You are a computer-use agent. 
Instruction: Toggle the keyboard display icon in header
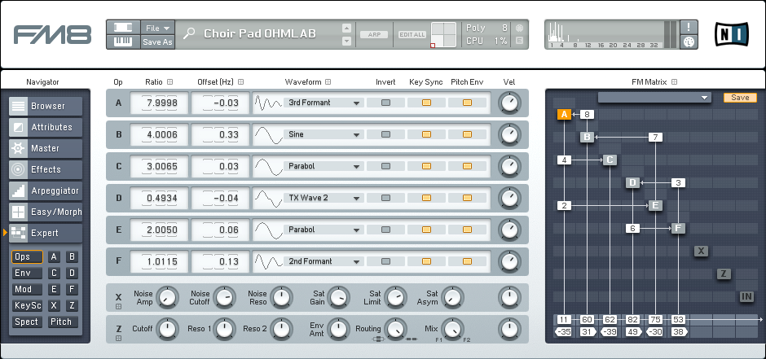click(x=123, y=42)
